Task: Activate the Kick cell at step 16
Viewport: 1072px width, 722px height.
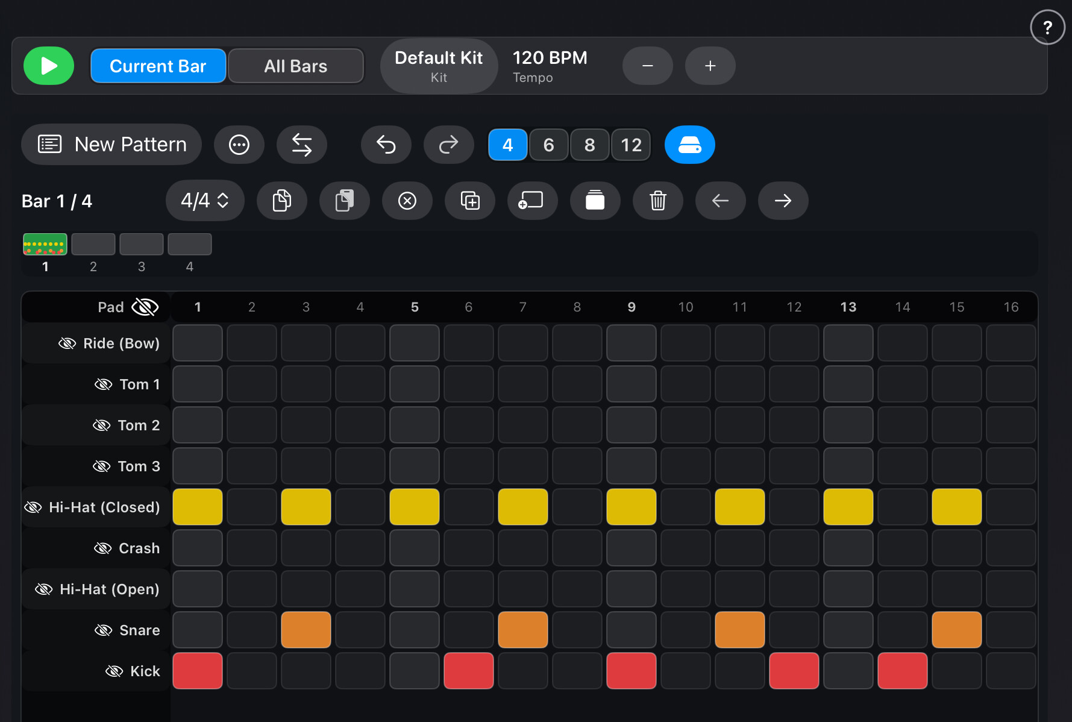Action: point(1011,671)
